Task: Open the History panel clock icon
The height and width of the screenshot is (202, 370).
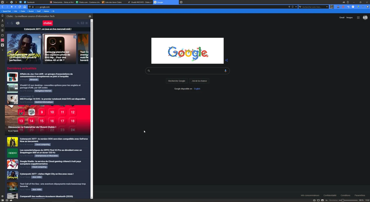Action: 2,26
